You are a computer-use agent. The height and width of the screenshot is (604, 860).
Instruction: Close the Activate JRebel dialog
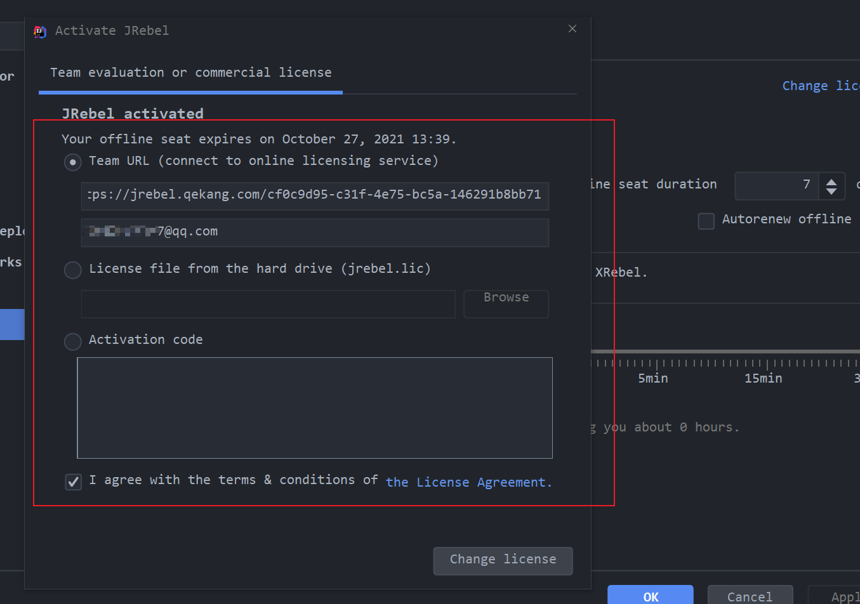click(572, 29)
